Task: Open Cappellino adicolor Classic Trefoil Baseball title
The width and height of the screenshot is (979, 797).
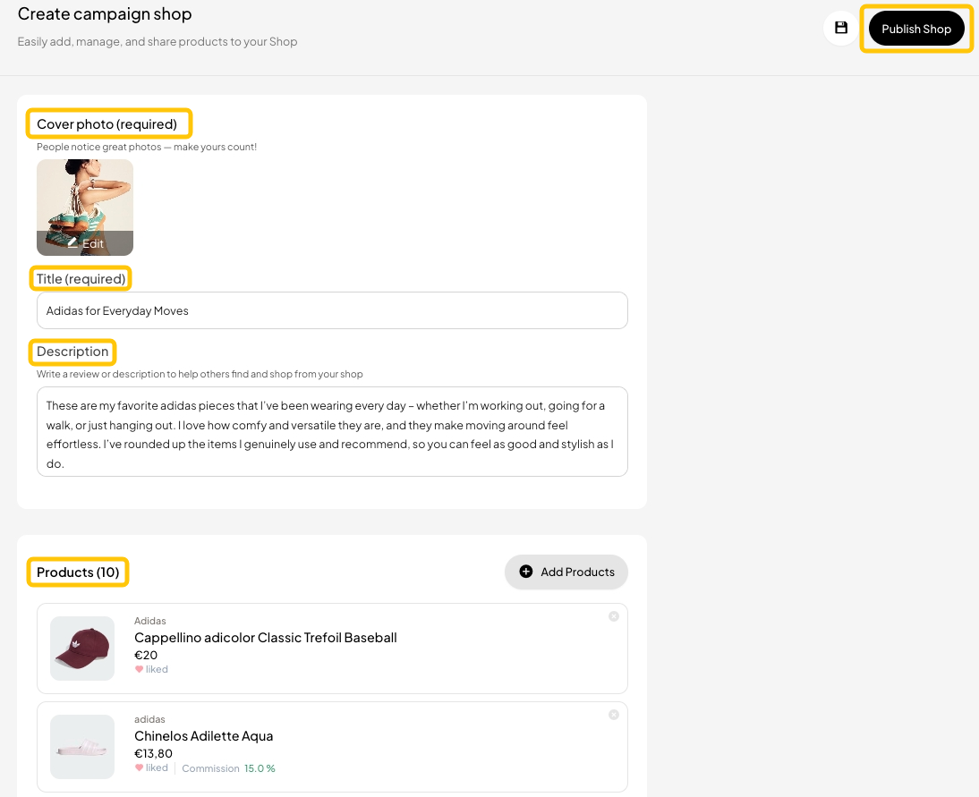Action: [265, 638]
